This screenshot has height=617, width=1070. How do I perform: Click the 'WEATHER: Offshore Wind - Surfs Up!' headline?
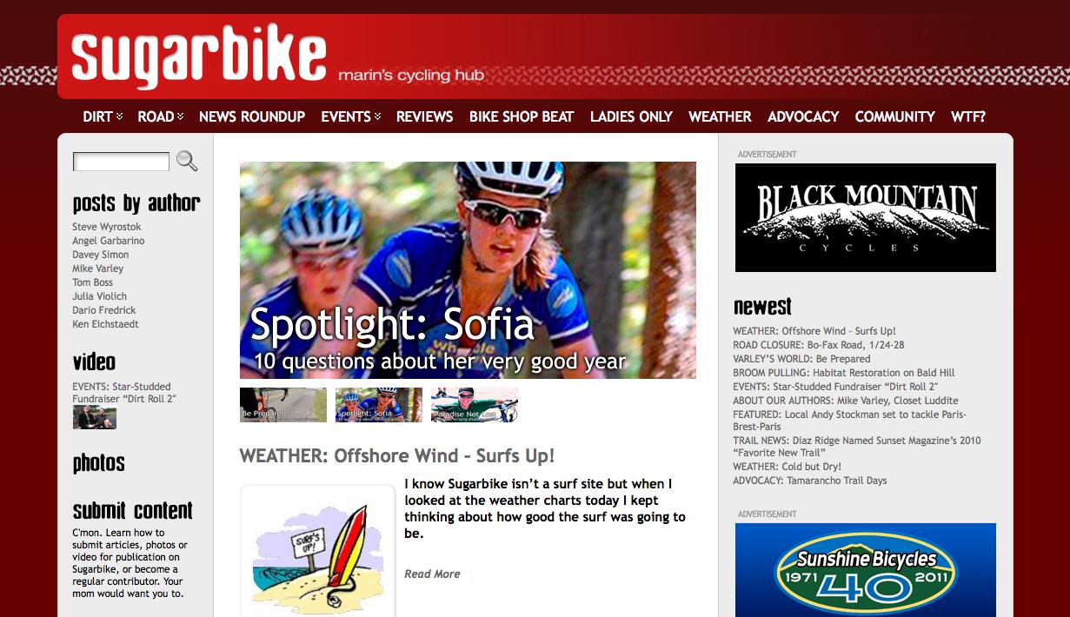tap(396, 455)
